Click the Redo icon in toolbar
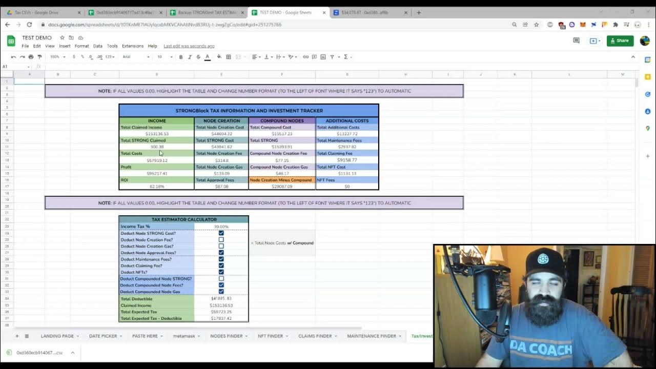 coord(22,57)
